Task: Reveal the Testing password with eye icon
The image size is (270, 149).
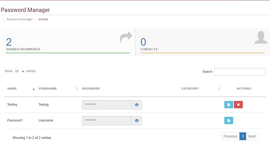Action: tap(137, 105)
